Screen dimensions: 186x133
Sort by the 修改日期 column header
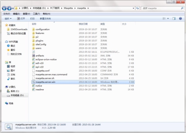point(83,24)
